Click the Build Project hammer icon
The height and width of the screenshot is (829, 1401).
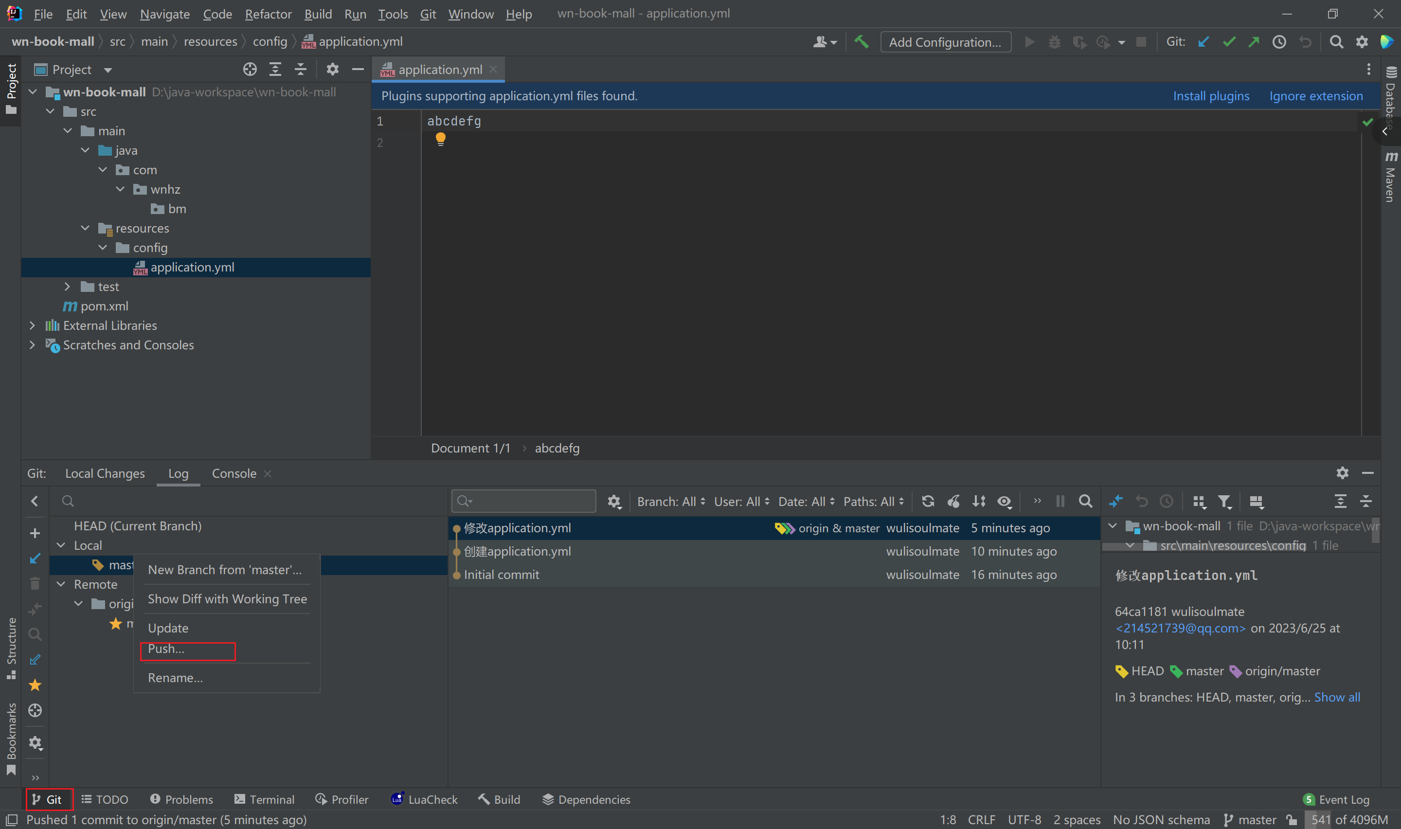(x=861, y=42)
